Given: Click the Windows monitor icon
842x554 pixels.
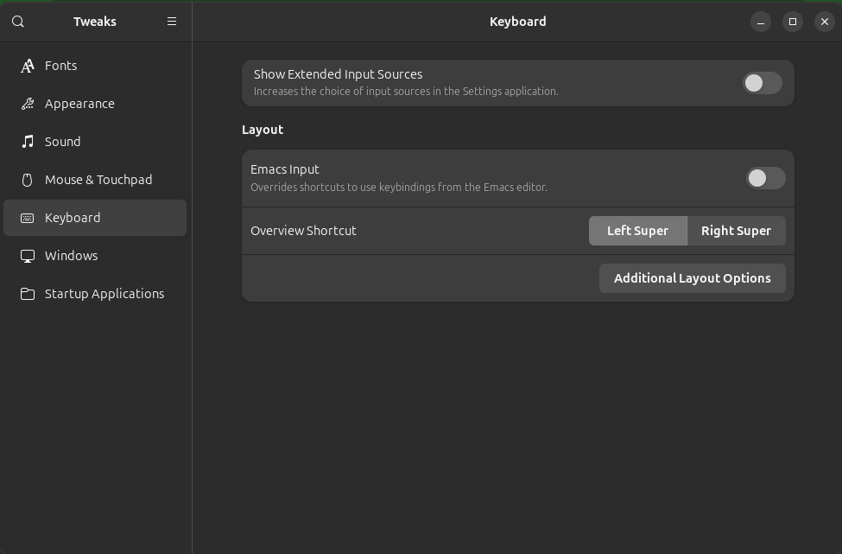Looking at the screenshot, I should pos(27,256).
